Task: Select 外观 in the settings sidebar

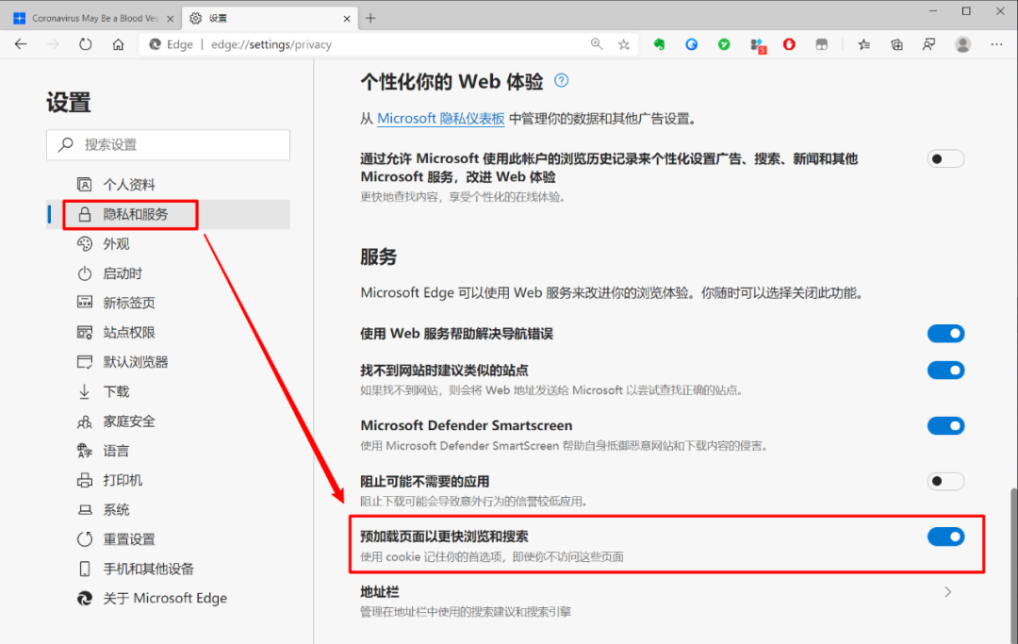Action: coord(116,243)
